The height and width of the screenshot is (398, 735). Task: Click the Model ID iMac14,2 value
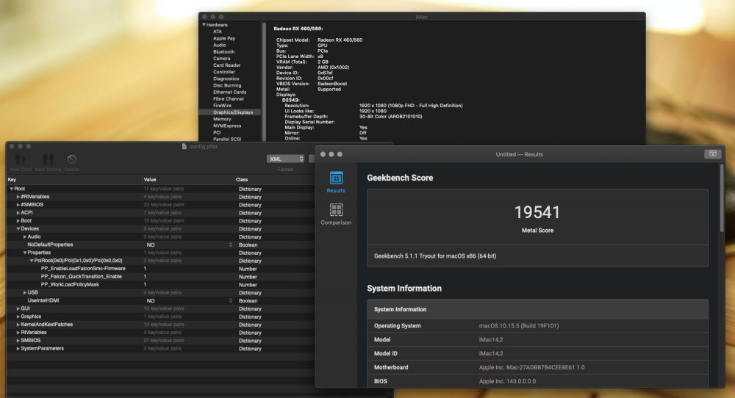[491, 353]
